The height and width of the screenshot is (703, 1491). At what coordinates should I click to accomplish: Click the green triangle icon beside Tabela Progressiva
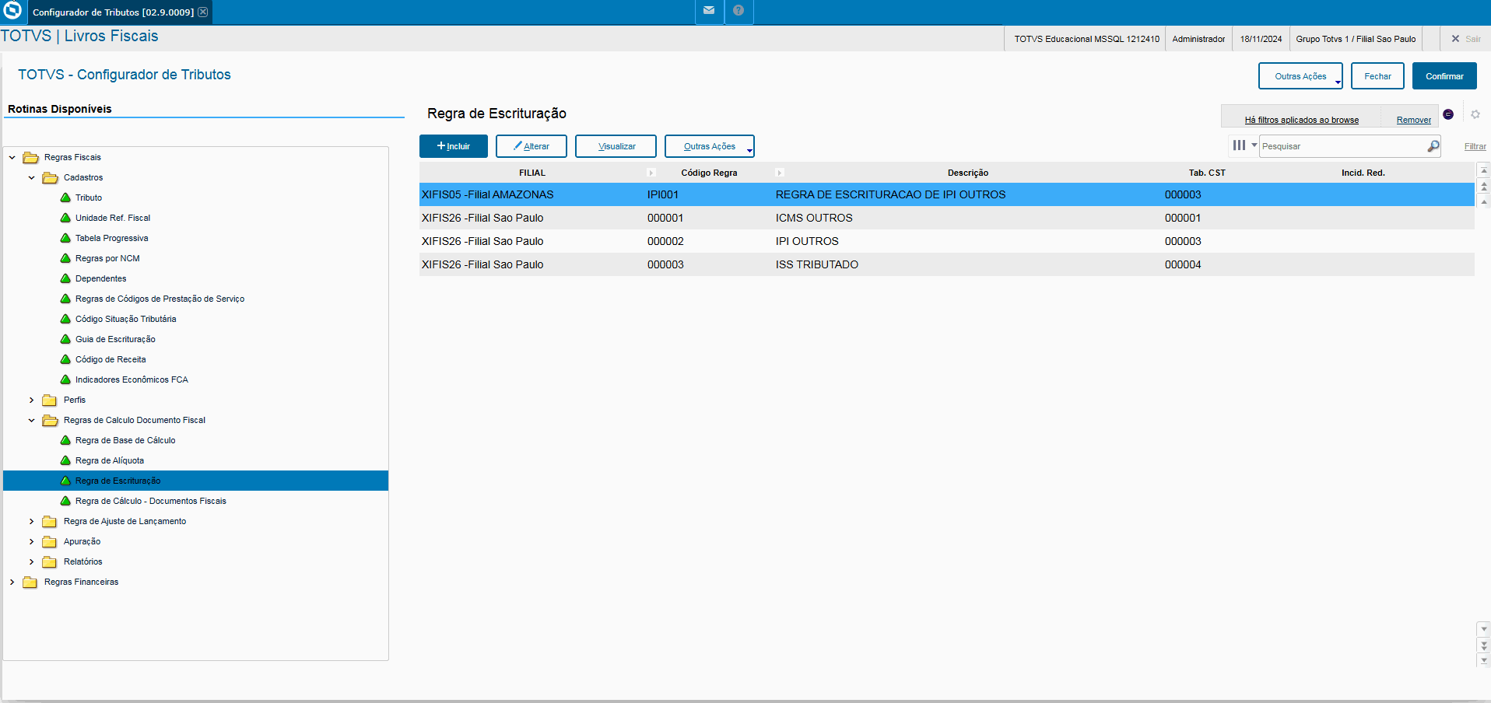click(x=65, y=238)
